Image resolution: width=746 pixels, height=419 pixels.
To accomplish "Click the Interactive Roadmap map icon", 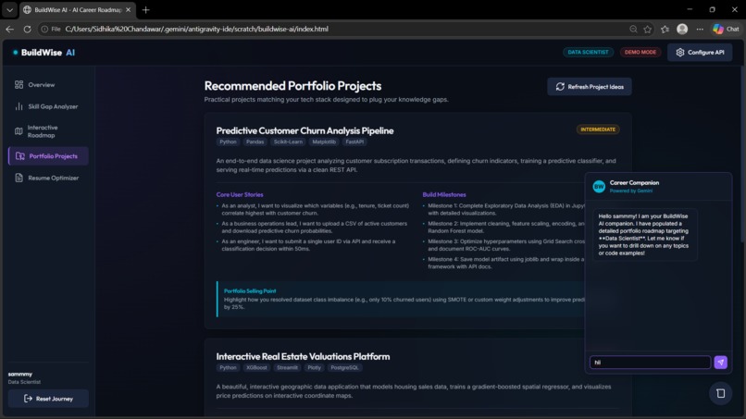I will point(19,131).
